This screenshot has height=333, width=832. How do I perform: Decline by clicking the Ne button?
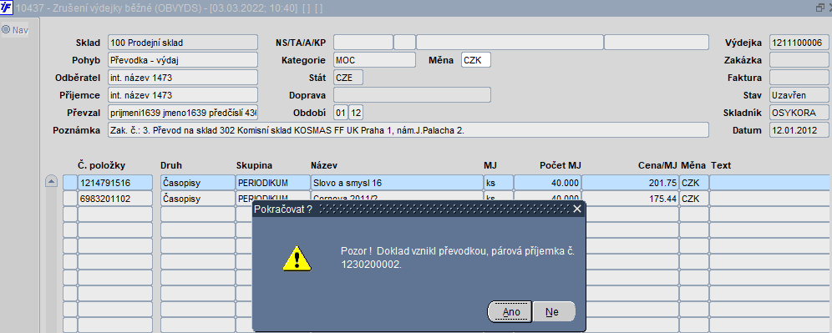pos(554,312)
